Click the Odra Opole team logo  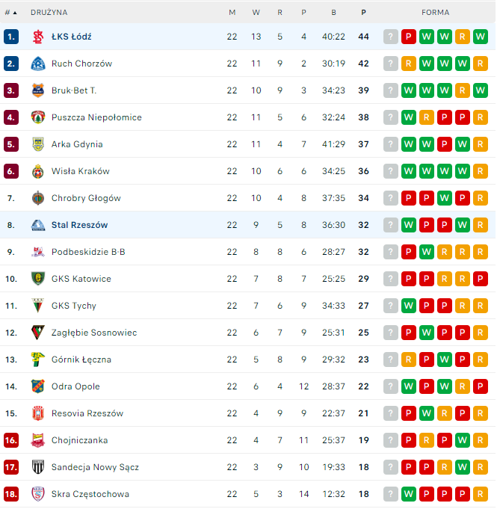coord(38,386)
